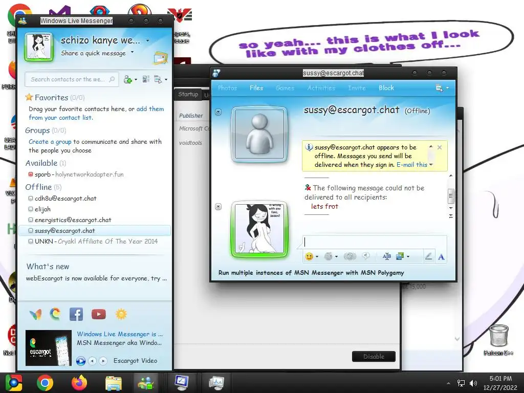The image size is (524, 393).
Task: Open the Facebook icon in Messenger
Action: point(76,314)
